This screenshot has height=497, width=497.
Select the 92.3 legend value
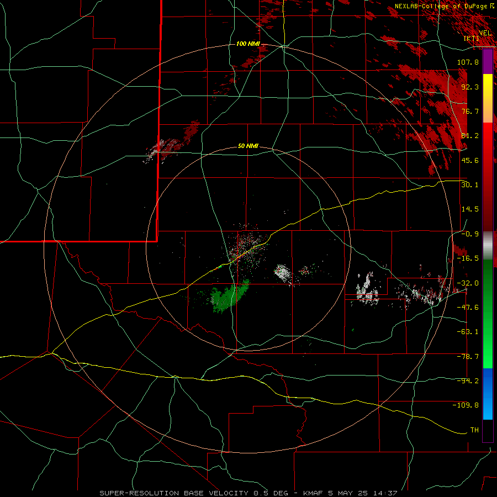(x=470, y=87)
